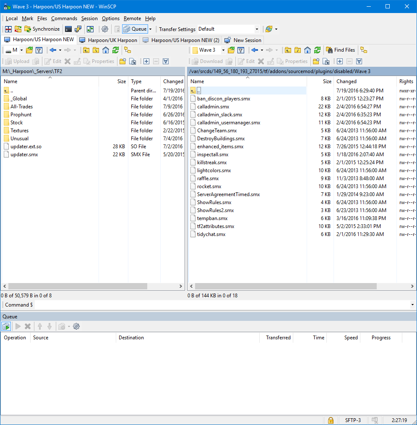Toggle the Queue panel button in the toolbar
Image resolution: width=417 pixels, height=425 pixels.
[x=135, y=29]
